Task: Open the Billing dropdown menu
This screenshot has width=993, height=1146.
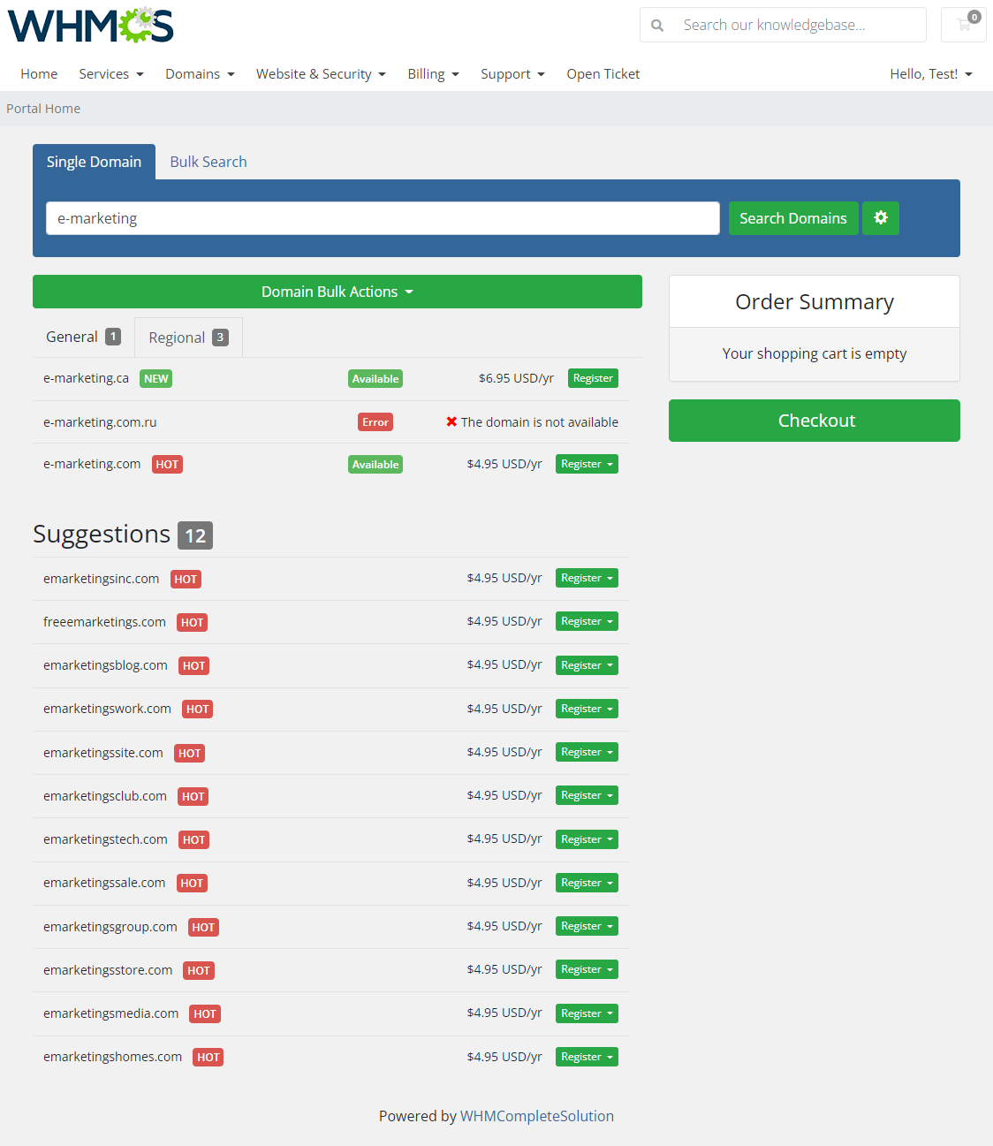Action: point(433,74)
